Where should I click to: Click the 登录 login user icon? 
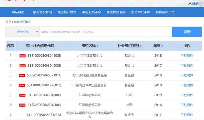190,3
